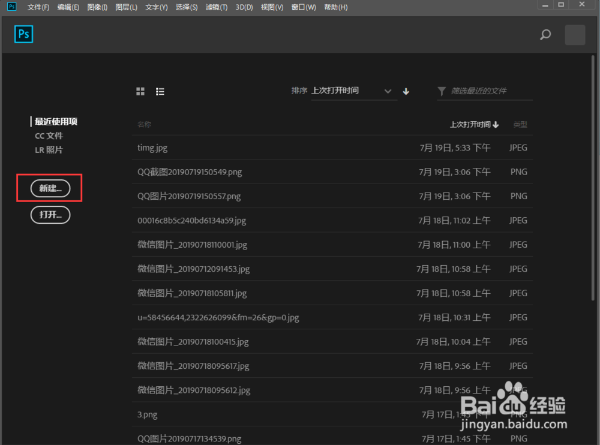This screenshot has height=445, width=600.
Task: Click the vertical scrollbar of file list
Action: pyautogui.click(x=593, y=178)
